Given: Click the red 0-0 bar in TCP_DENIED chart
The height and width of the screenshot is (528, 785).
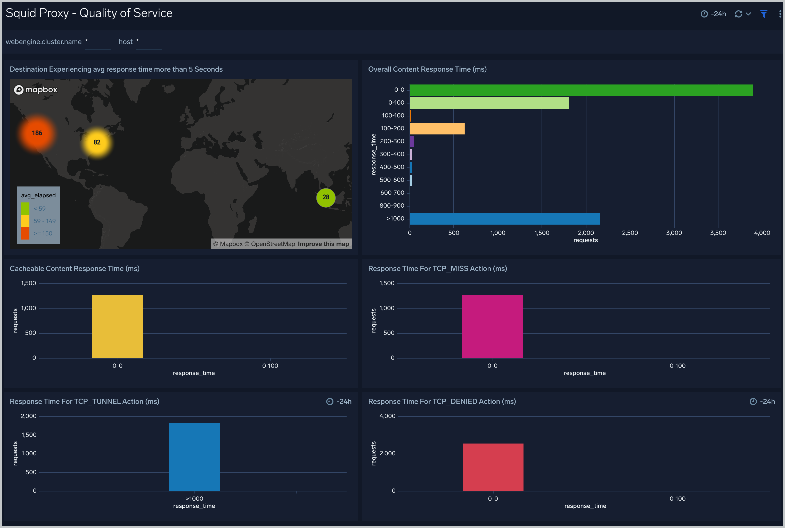Looking at the screenshot, I should (493, 467).
